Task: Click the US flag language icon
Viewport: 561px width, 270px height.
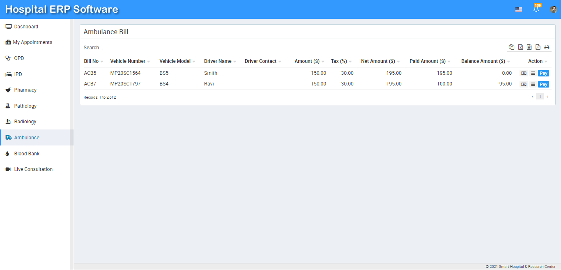Action: (x=519, y=9)
